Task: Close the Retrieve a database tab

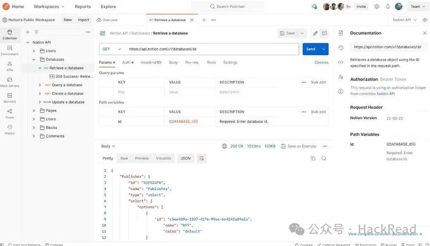Action: (x=192, y=20)
